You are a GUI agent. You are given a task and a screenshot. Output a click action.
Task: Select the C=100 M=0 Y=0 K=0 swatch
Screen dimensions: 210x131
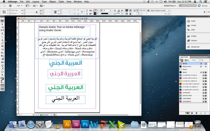point(194,75)
